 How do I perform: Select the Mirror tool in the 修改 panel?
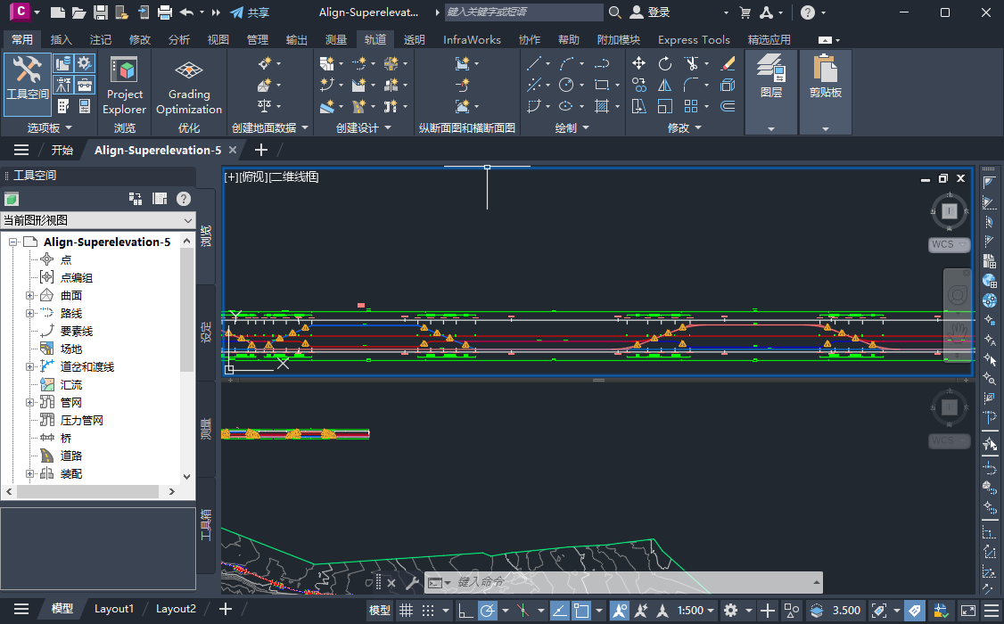[x=664, y=85]
